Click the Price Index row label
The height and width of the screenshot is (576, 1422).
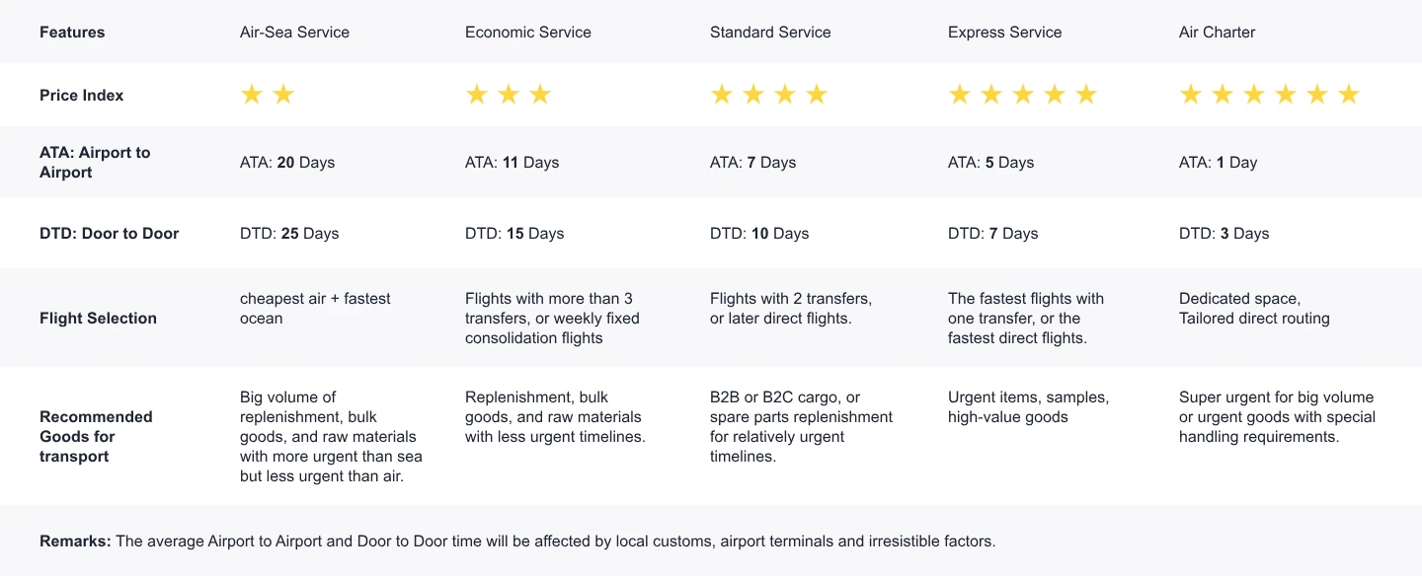pos(82,96)
